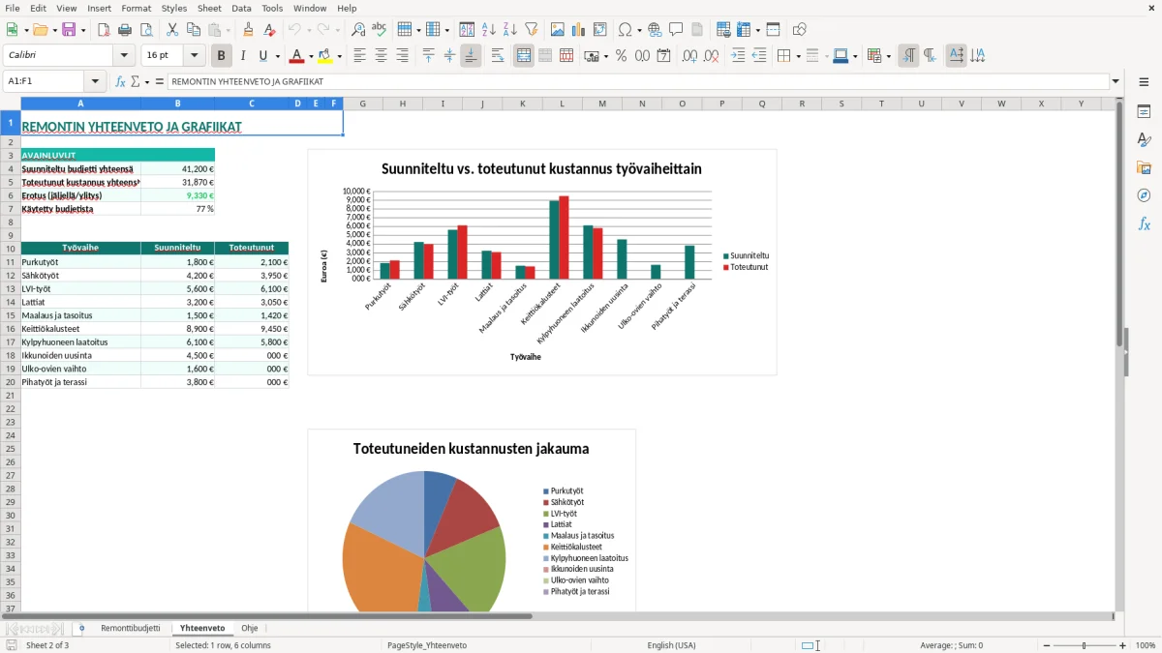Click the Save document icon
1162x653 pixels.
pos(69,30)
